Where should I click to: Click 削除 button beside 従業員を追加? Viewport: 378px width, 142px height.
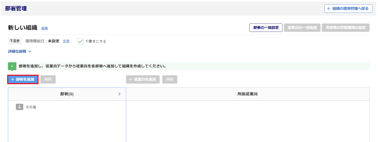click(170, 79)
